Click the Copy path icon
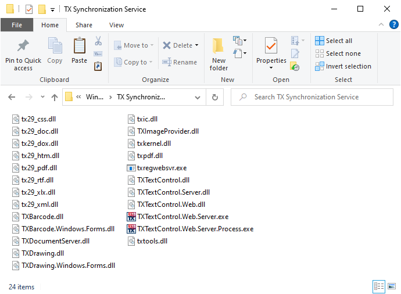Viewport: 401px width, 294px height. pos(98,53)
